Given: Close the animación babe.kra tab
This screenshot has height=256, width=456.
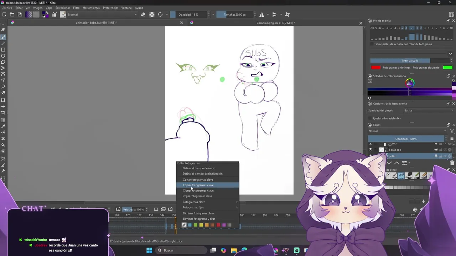Looking at the screenshot, I should pos(181,23).
